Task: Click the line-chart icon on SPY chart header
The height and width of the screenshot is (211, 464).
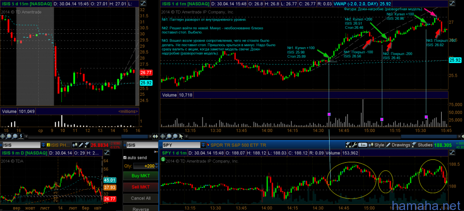Action: 452,153
